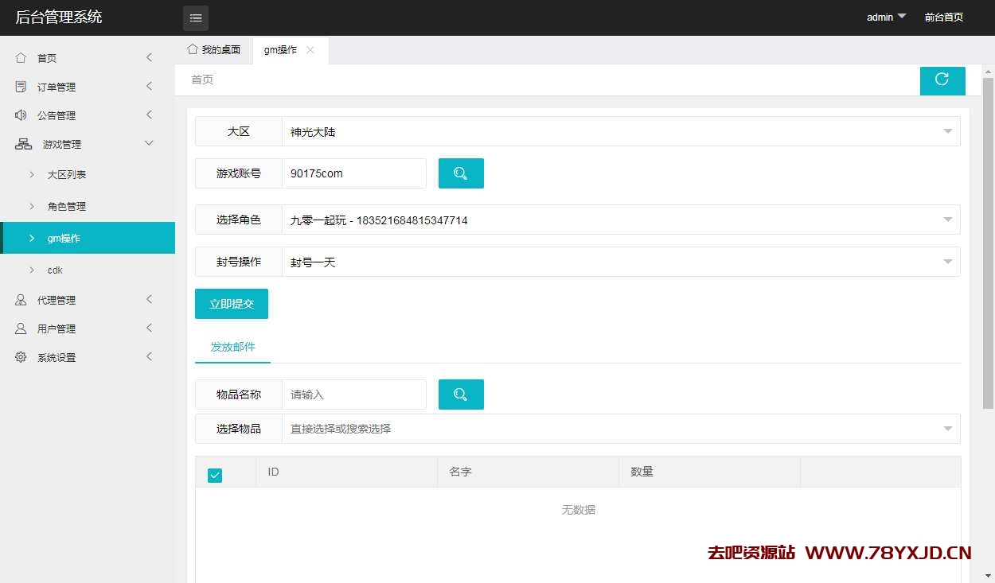Open the 封号操作 dropdown showing 封号一天
The width and height of the screenshot is (995, 583).
tap(621, 262)
